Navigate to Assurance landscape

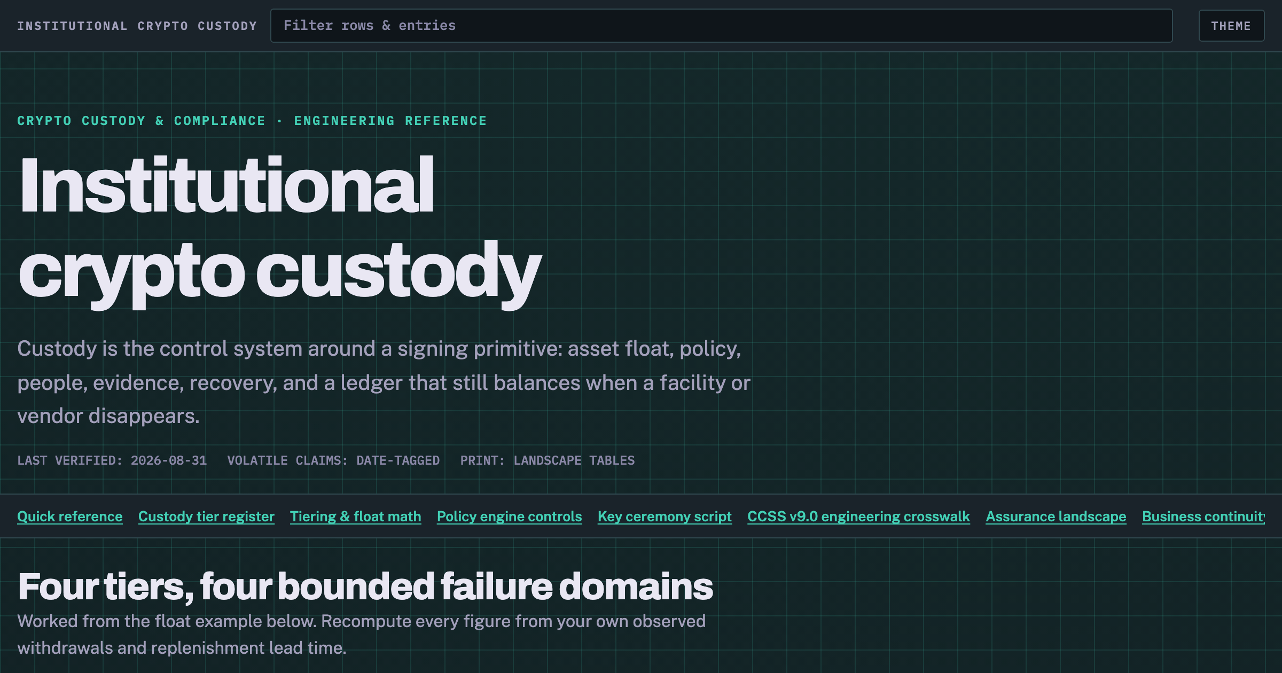coord(1056,517)
